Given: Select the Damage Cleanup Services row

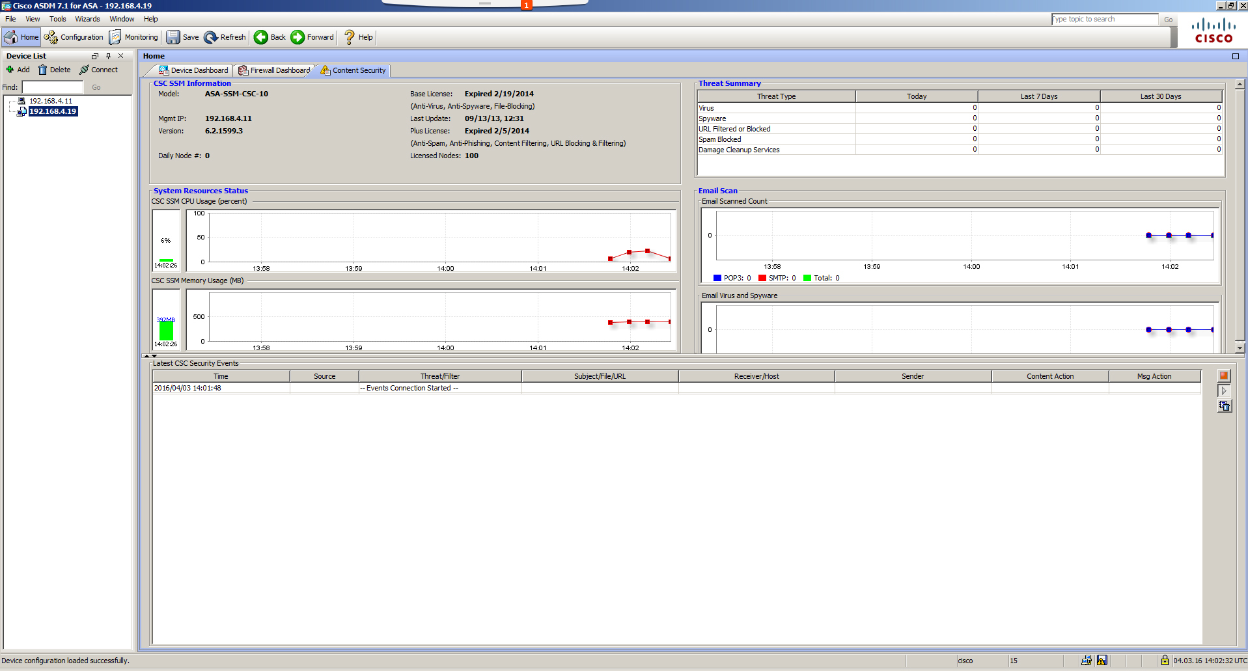Looking at the screenshot, I should [x=960, y=150].
